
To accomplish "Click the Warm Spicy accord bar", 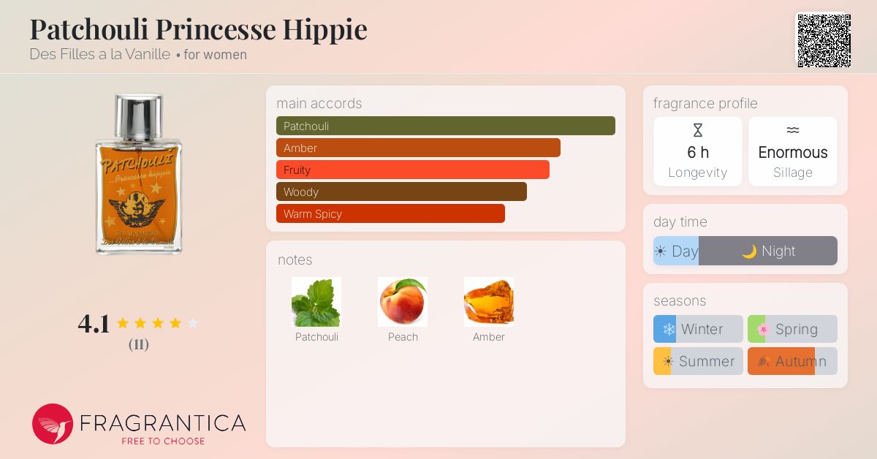I will pyautogui.click(x=390, y=213).
